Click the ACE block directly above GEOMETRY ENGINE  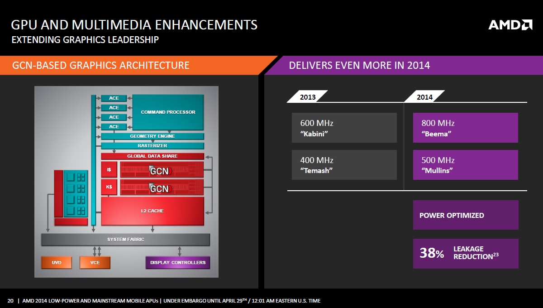click(x=114, y=127)
